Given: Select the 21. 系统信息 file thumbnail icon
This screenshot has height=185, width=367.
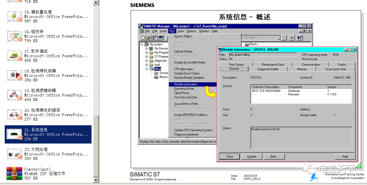Looking at the screenshot, I should click(x=15, y=135).
